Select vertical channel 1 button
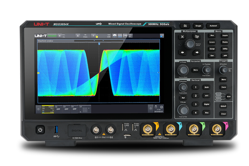The image size is (249, 166). pos(195,87)
